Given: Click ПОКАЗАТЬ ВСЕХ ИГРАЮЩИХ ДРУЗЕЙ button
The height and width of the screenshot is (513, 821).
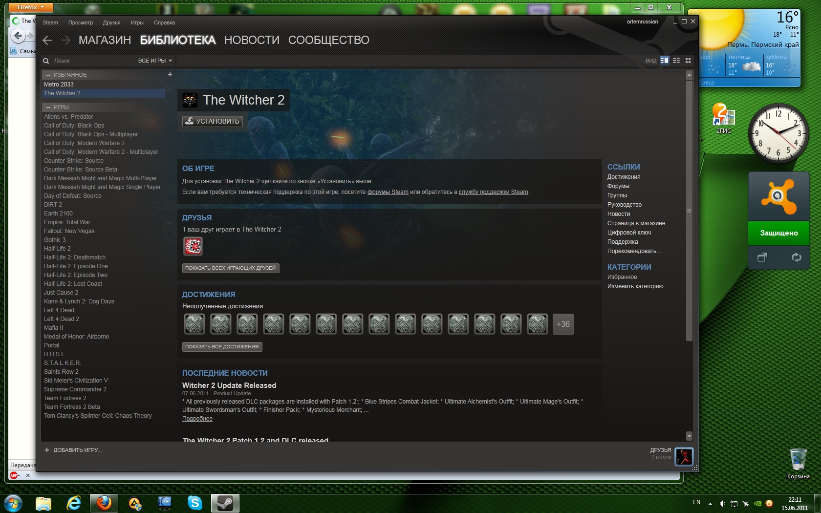Looking at the screenshot, I should point(231,268).
